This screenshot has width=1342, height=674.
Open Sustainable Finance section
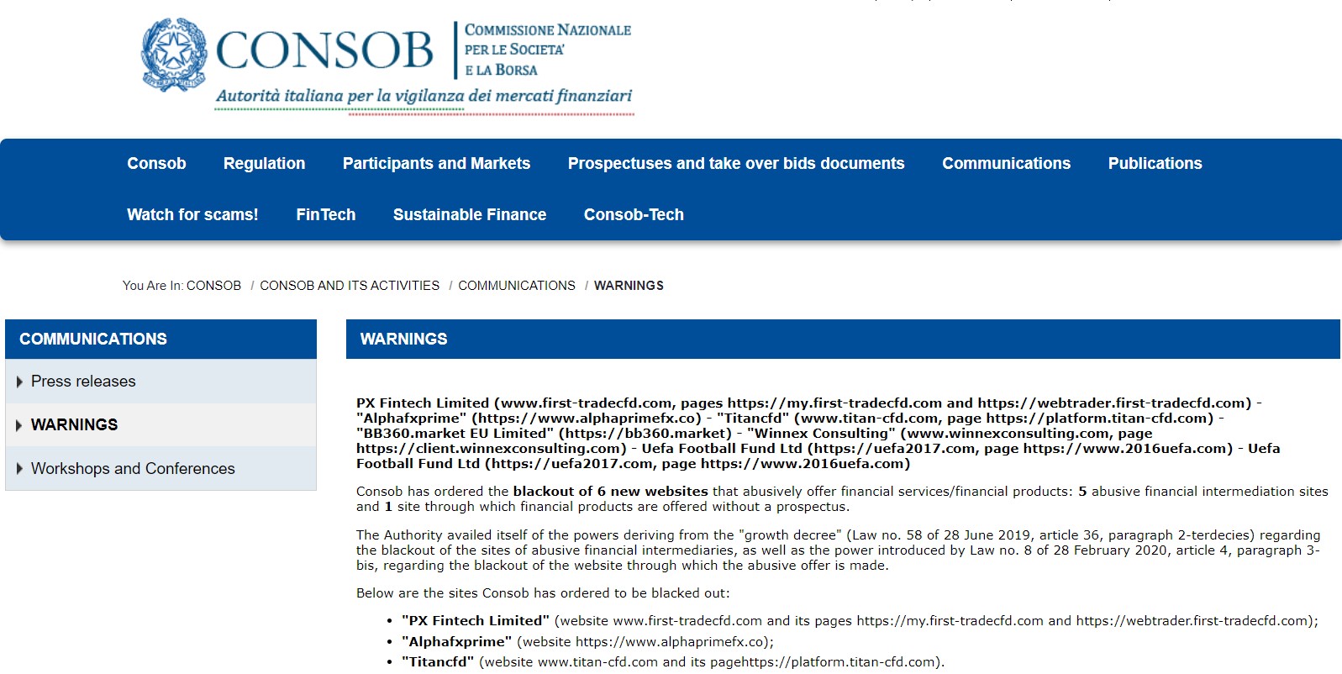pos(470,215)
